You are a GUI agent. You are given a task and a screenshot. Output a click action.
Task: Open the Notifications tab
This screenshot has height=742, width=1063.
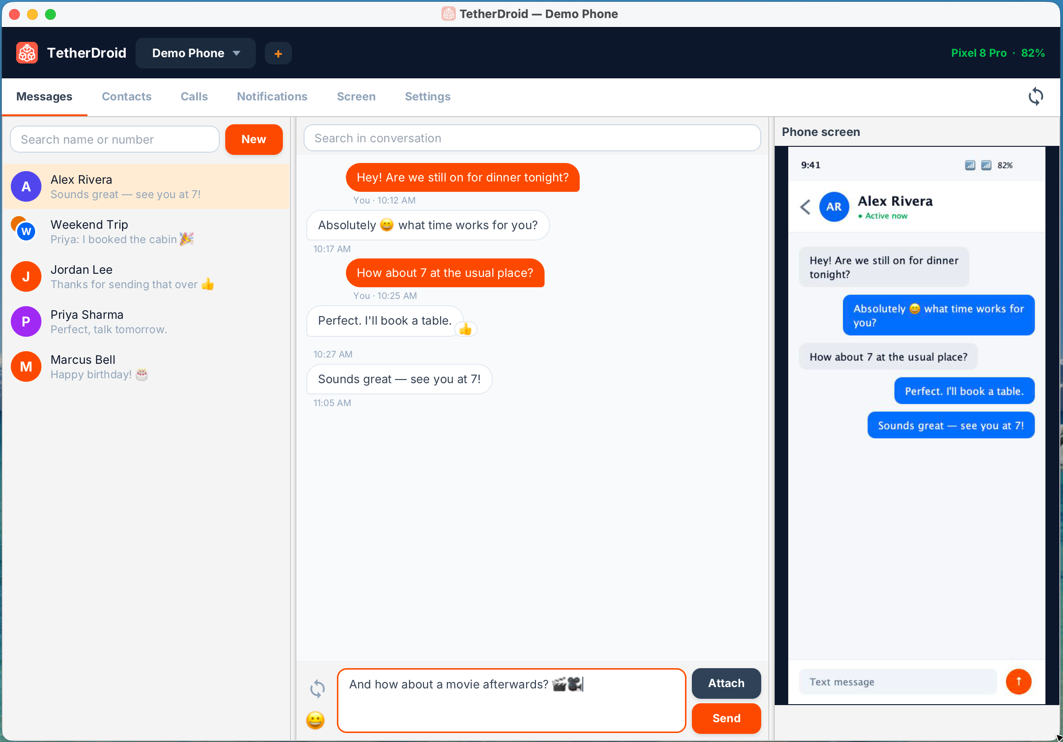tap(272, 97)
